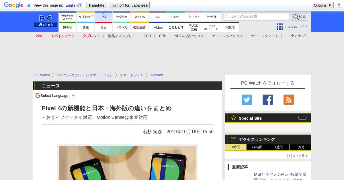Open the MSIとキヤノンMJ latest article link
This screenshot has height=180, width=344.
click(280, 177)
